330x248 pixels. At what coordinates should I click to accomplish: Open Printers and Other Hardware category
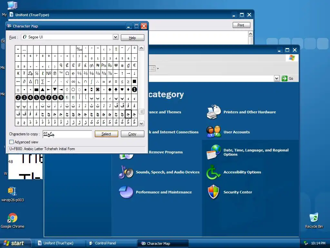250,112
